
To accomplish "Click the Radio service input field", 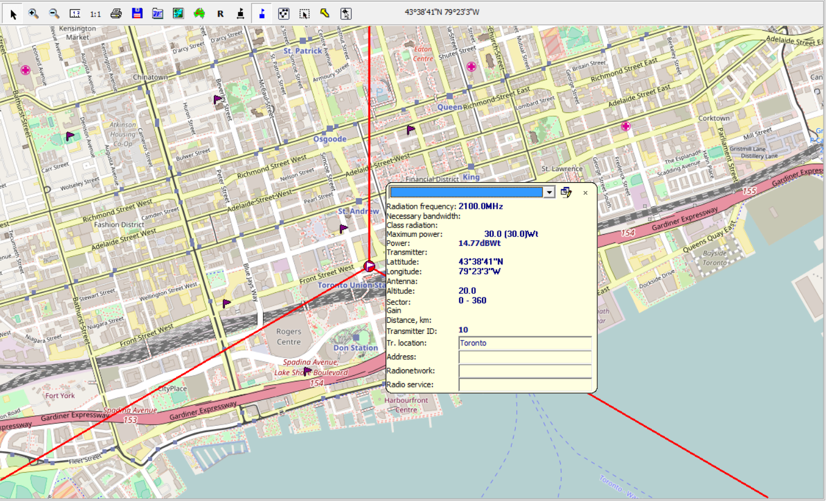I will click(525, 385).
